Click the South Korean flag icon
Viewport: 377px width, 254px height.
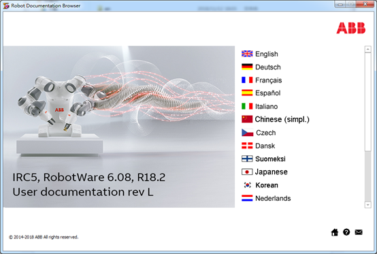pos(247,185)
